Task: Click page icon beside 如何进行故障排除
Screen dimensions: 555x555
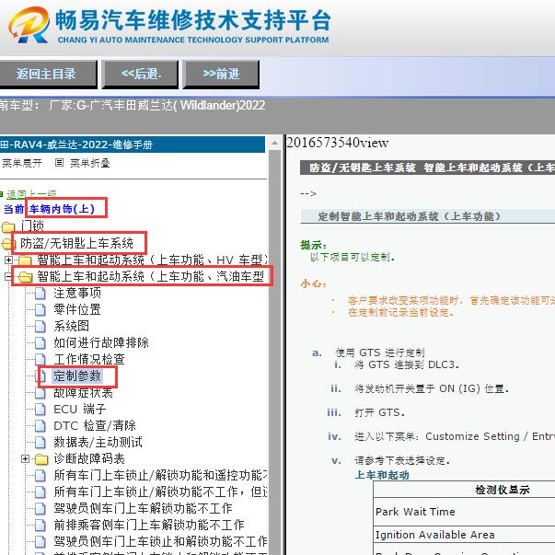Action: point(40,343)
